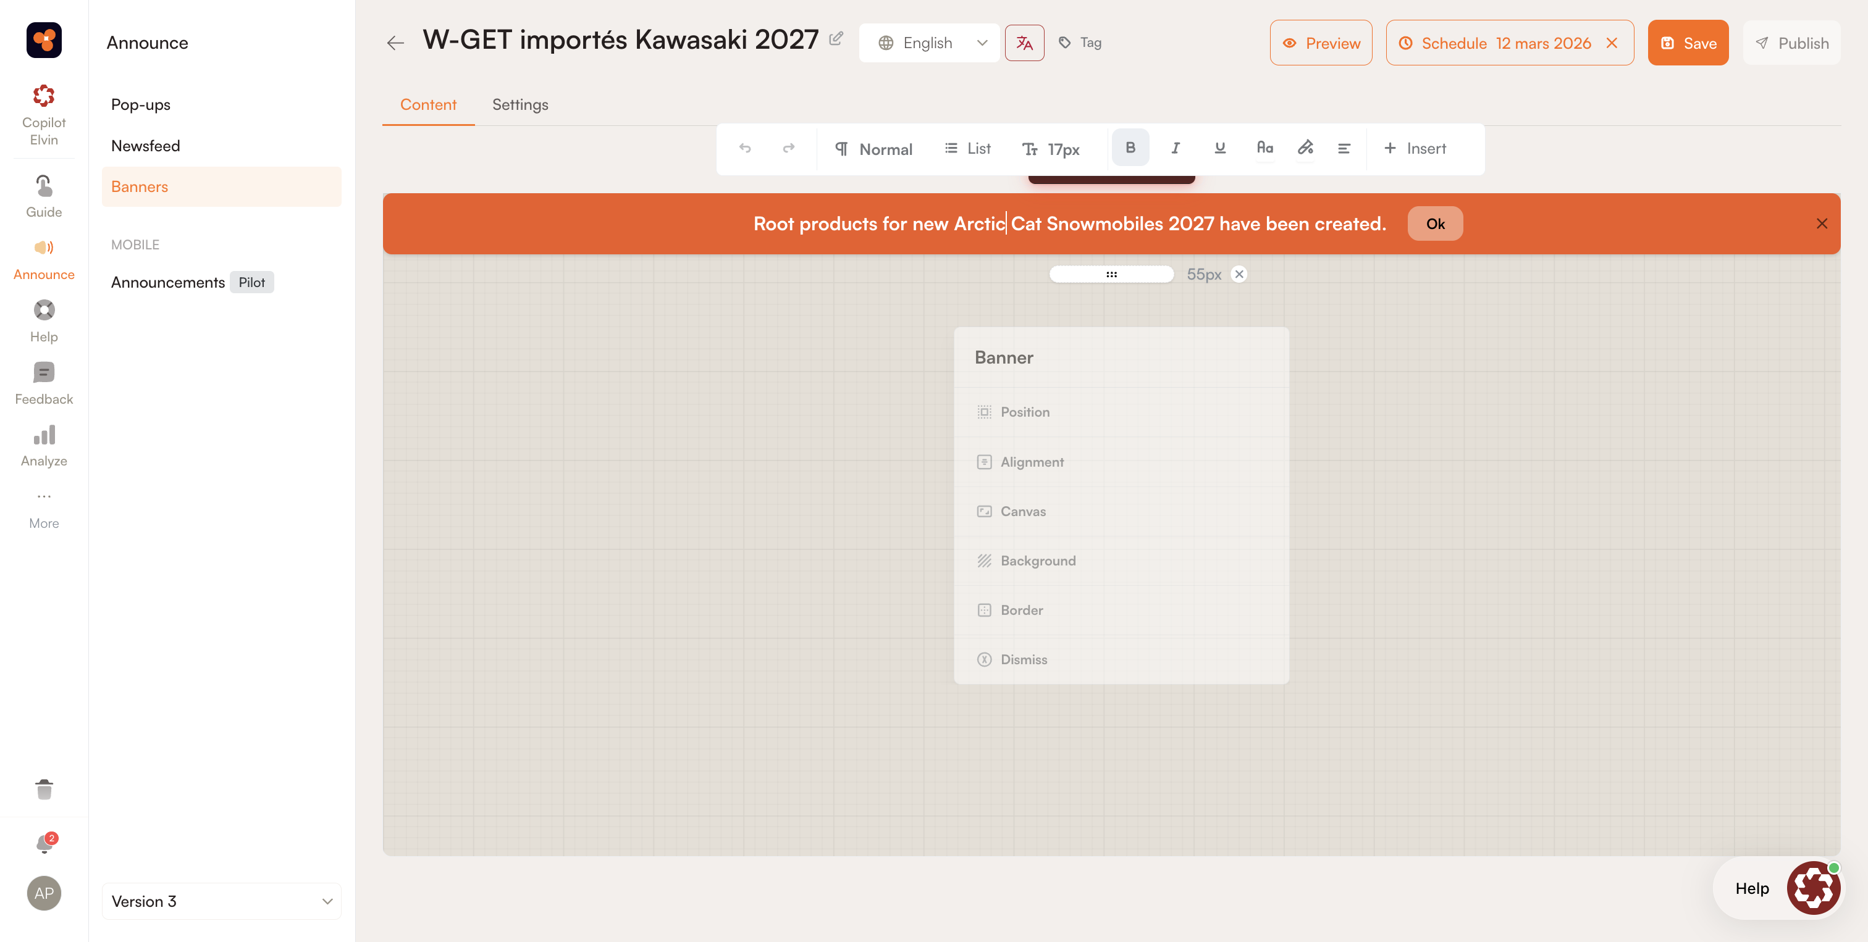Image resolution: width=1868 pixels, height=942 pixels.
Task: Open the Version 3 dropdown
Action: click(x=221, y=901)
